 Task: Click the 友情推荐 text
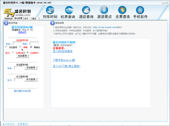tap(59, 48)
